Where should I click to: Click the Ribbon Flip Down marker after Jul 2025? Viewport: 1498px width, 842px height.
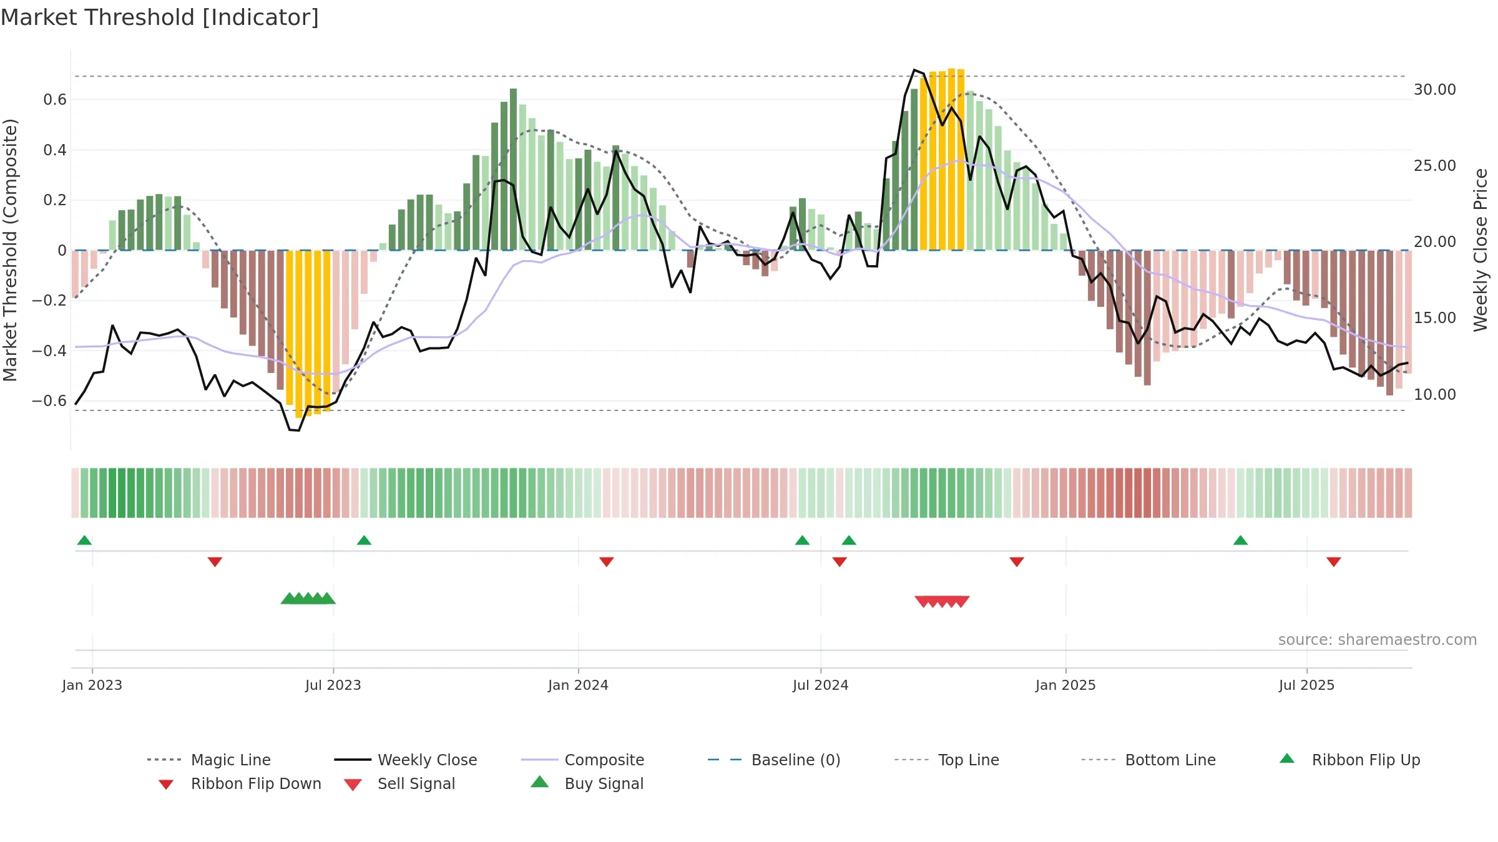coord(1334,562)
